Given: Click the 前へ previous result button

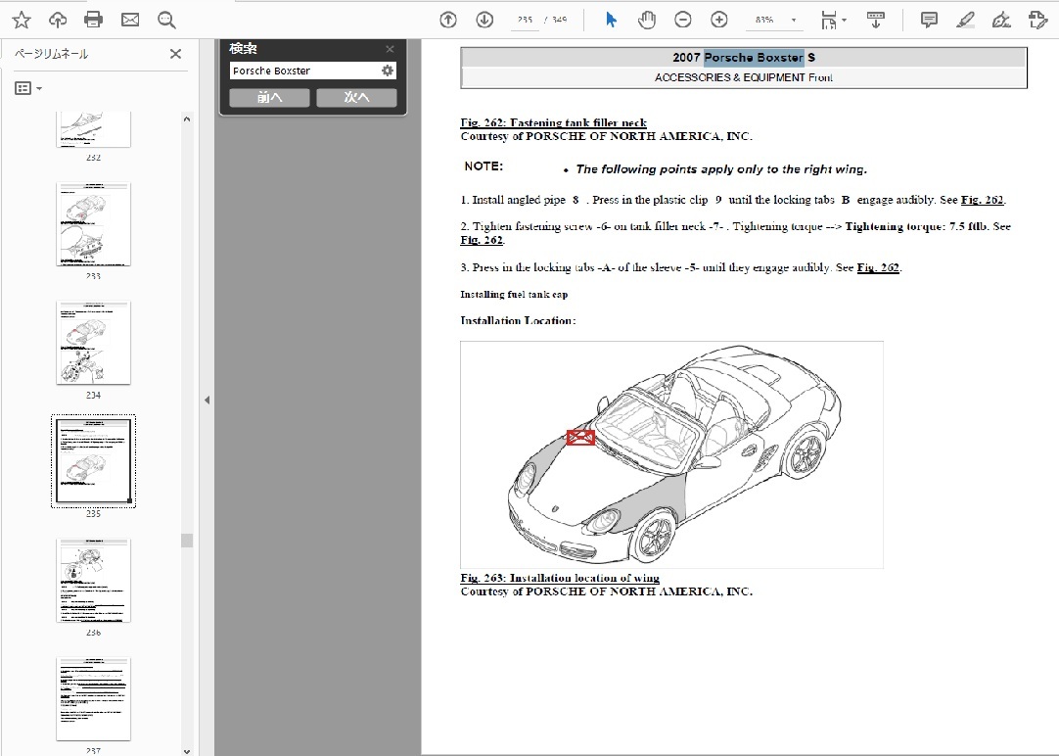Looking at the screenshot, I should (x=269, y=97).
